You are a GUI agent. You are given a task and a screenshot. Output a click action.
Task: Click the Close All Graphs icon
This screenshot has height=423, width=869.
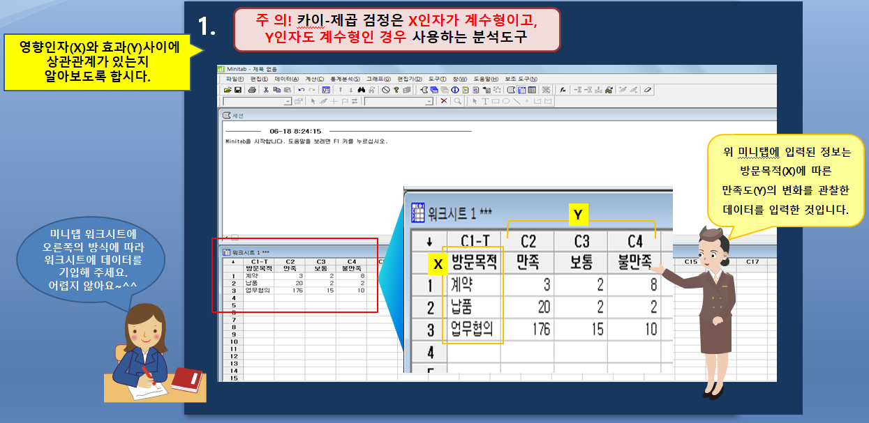coord(546,90)
